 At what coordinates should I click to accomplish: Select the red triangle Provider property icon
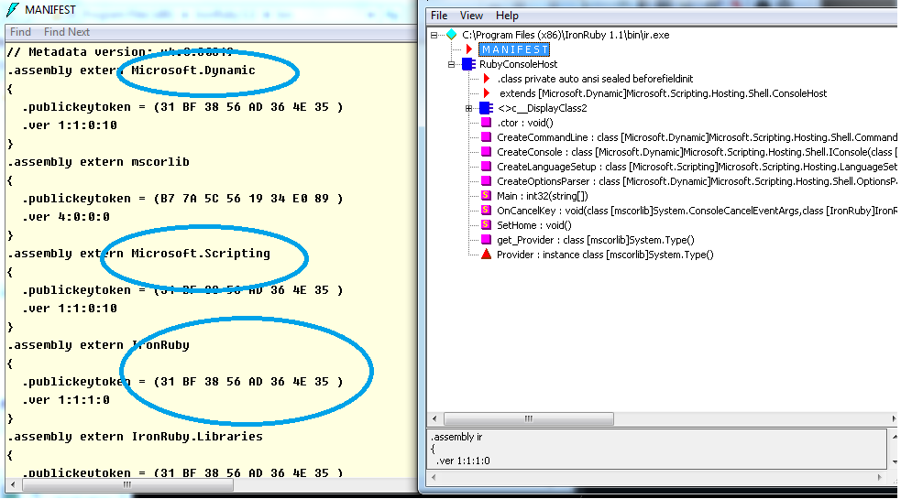click(486, 255)
